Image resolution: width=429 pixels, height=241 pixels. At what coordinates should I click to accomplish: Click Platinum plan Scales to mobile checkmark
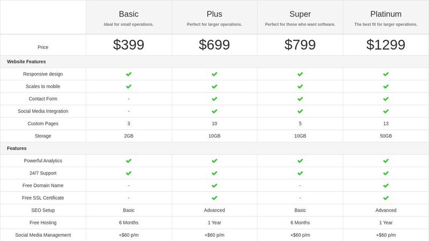(386, 86)
